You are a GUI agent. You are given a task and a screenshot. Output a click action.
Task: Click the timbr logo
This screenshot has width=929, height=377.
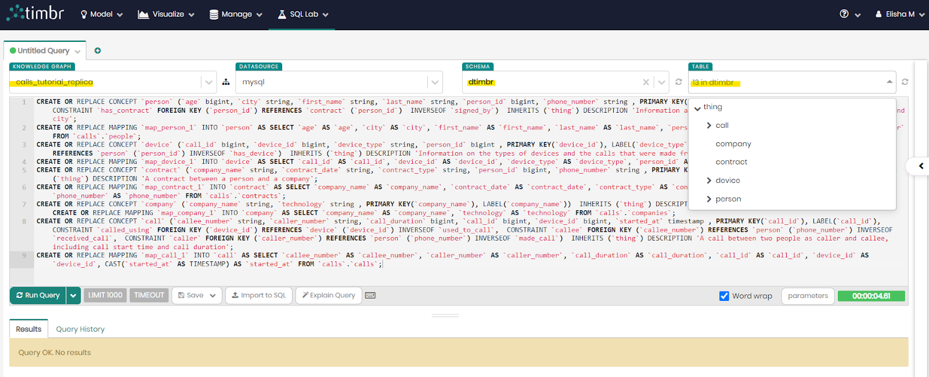click(35, 13)
